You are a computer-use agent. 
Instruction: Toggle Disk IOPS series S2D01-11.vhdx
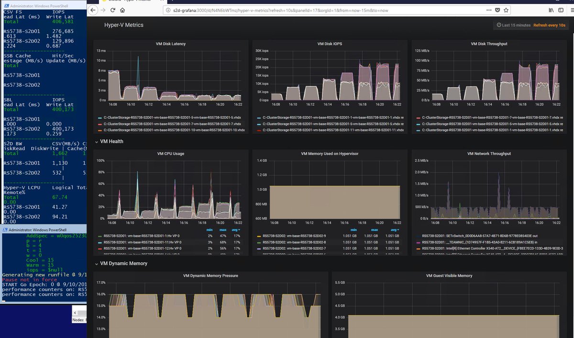333,130
